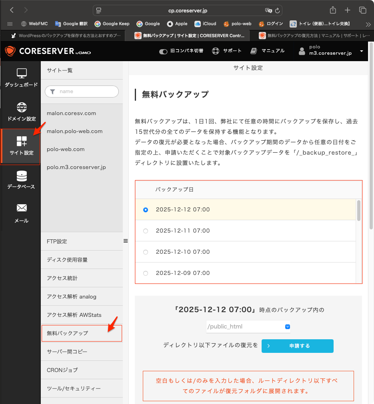
Task: Choose the 2025-12-10 07:00 backup radio button
Action: tap(146, 252)
